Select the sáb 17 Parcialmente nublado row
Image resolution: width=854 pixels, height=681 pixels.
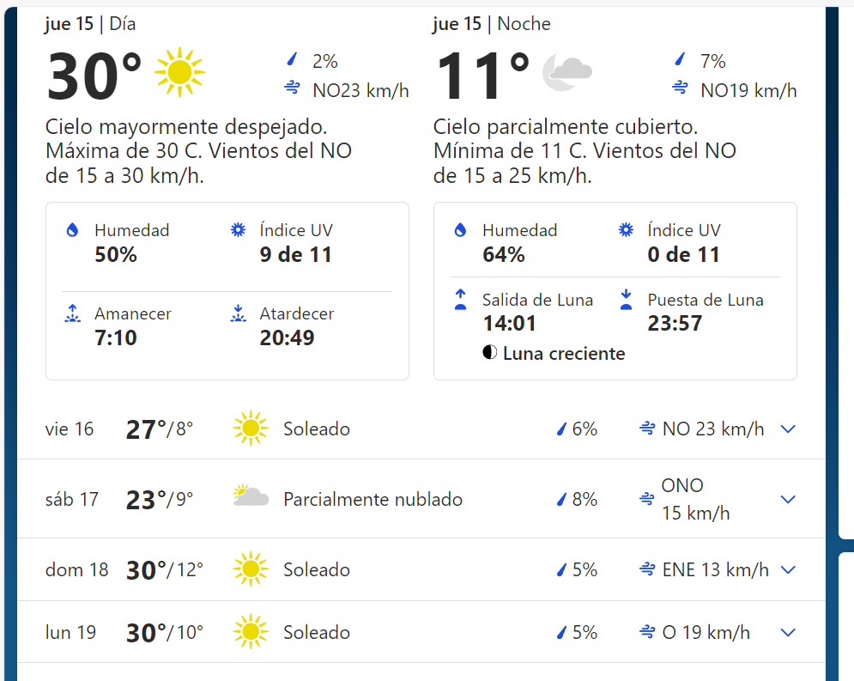click(x=421, y=499)
